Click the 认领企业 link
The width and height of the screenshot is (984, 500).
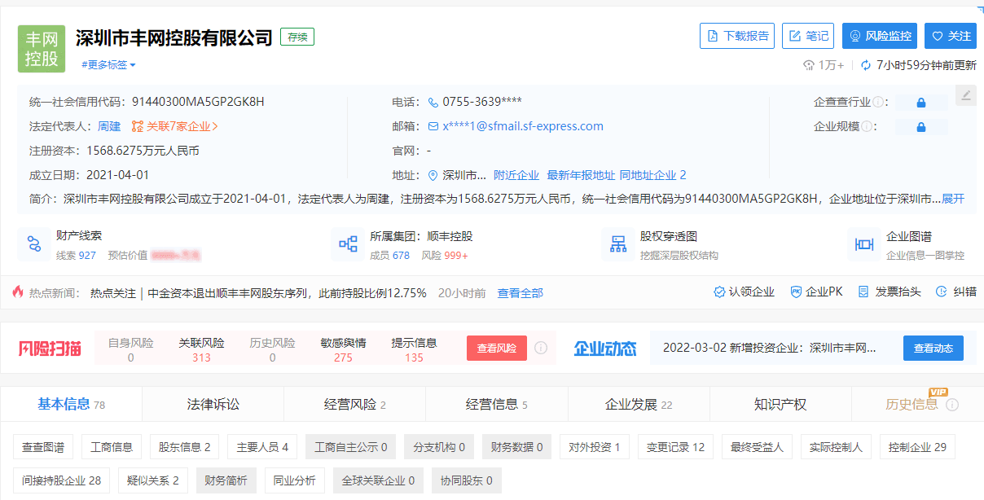[x=745, y=292]
